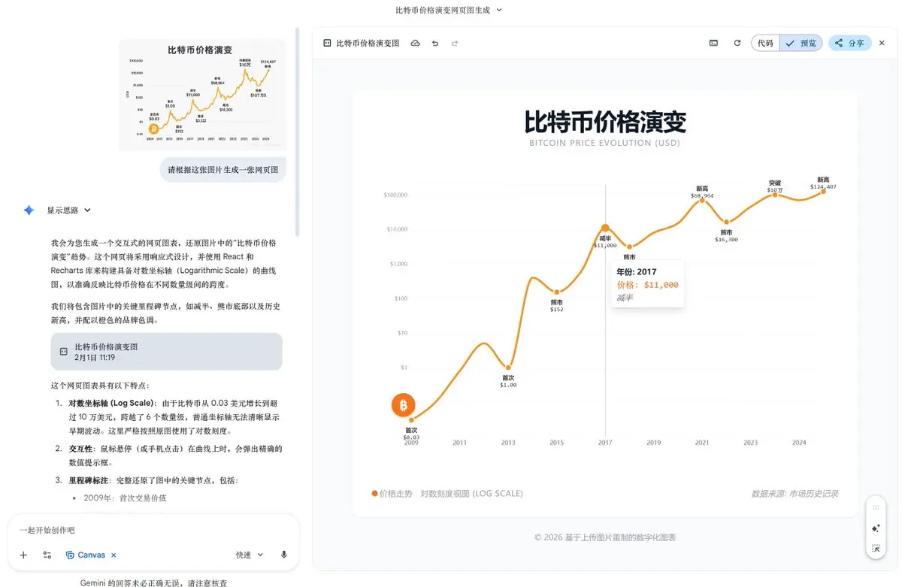The height and width of the screenshot is (587, 902).
Task: Click the drag handle on floating toolbar
Action: pyautogui.click(x=876, y=508)
